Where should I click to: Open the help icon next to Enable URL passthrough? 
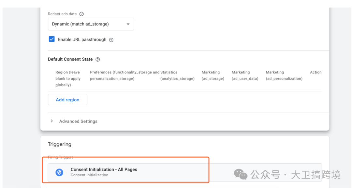pyautogui.click(x=111, y=40)
